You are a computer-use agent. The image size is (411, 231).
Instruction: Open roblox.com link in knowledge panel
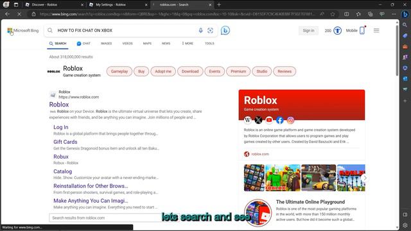(260, 154)
